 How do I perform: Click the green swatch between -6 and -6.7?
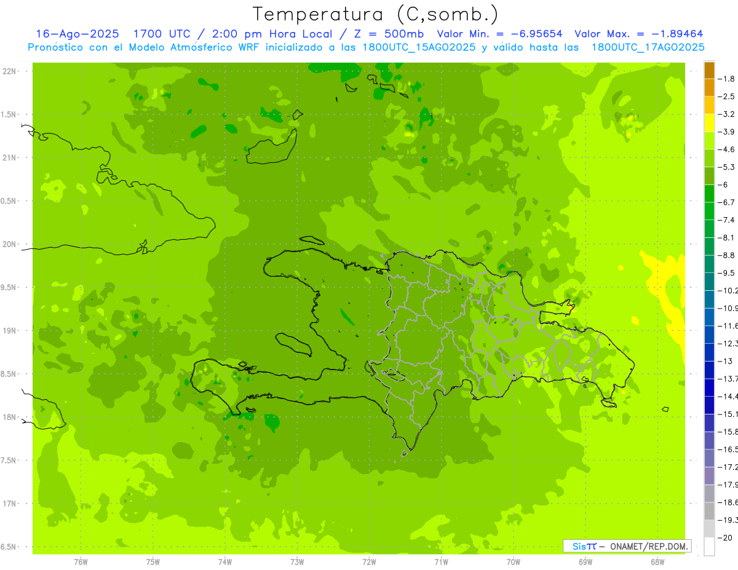(x=710, y=194)
